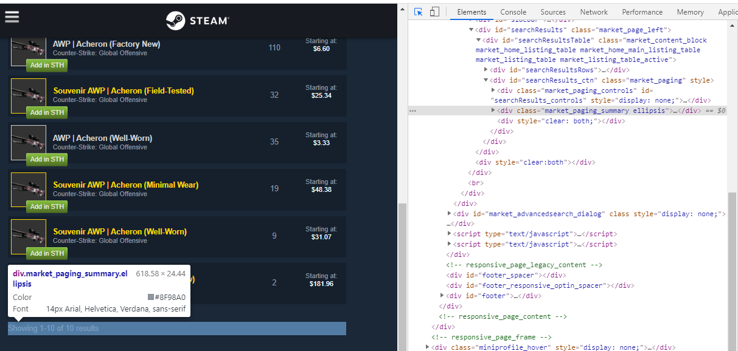The width and height of the screenshot is (738, 351).
Task: Expand the market_paging_controls div node
Action: click(493, 90)
